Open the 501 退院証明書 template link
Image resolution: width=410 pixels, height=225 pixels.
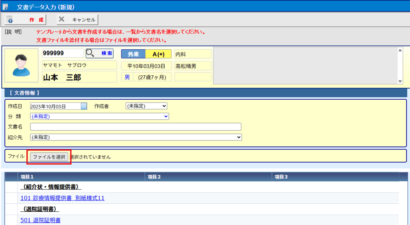click(x=40, y=220)
